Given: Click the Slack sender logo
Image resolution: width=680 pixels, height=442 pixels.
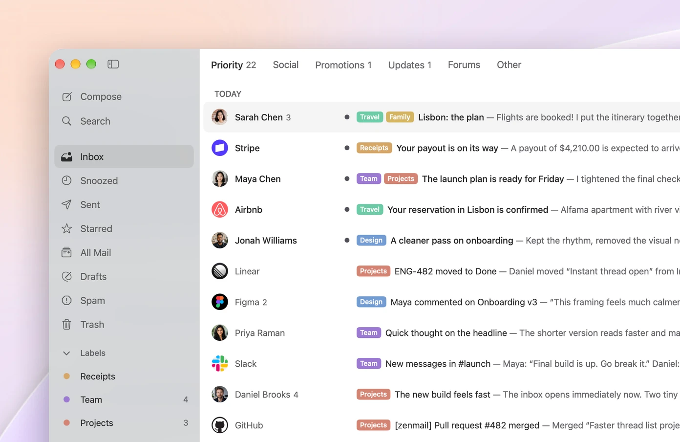Looking at the screenshot, I should pyautogui.click(x=220, y=363).
